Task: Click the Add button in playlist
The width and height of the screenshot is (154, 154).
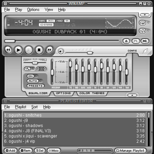Action: pyautogui.click(x=10, y=151)
